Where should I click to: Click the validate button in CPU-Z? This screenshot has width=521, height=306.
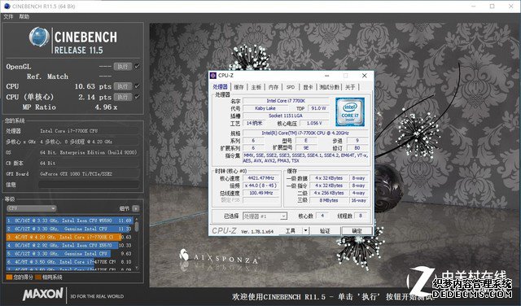pos(325,230)
